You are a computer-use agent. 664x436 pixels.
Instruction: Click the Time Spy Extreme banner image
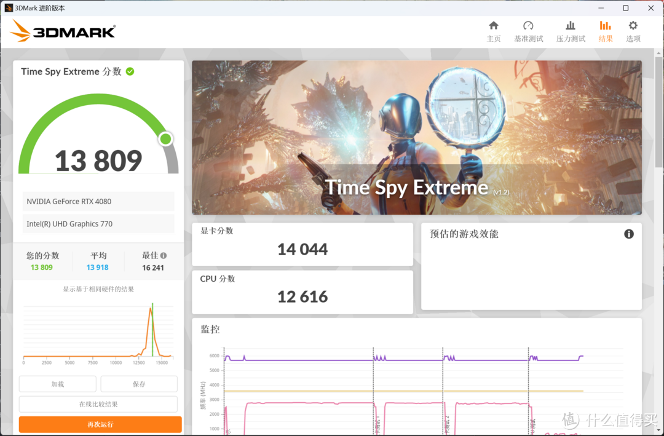coord(417,137)
